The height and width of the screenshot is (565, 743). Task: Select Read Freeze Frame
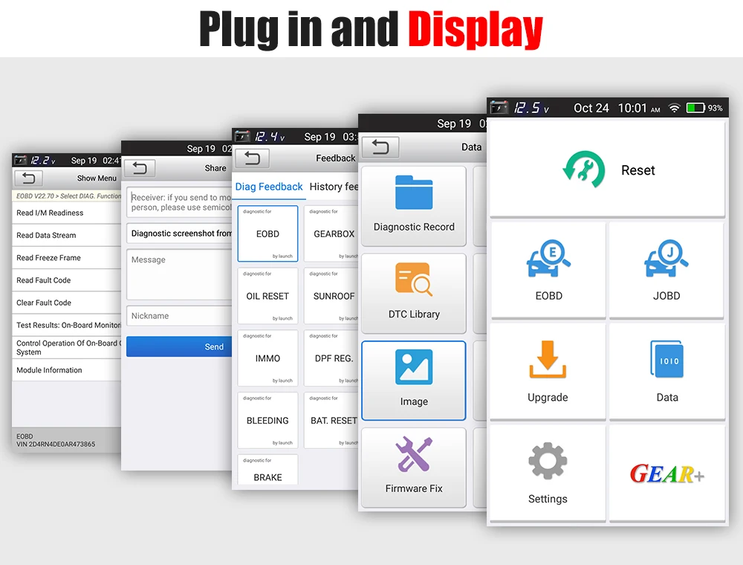[x=66, y=258]
